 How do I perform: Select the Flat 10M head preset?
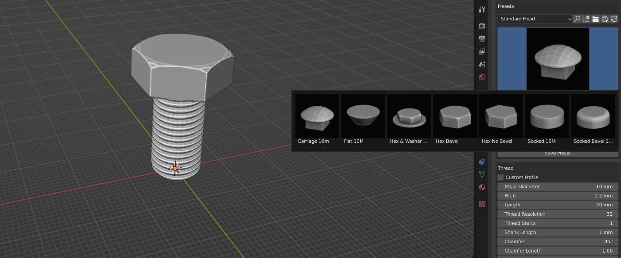(x=363, y=120)
